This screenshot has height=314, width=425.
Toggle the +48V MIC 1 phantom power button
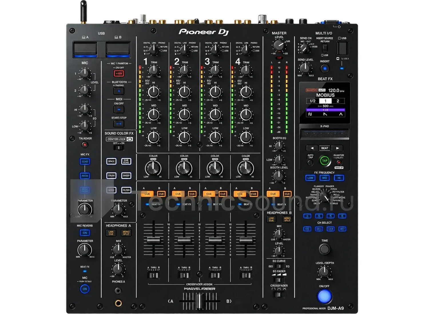coord(119,73)
